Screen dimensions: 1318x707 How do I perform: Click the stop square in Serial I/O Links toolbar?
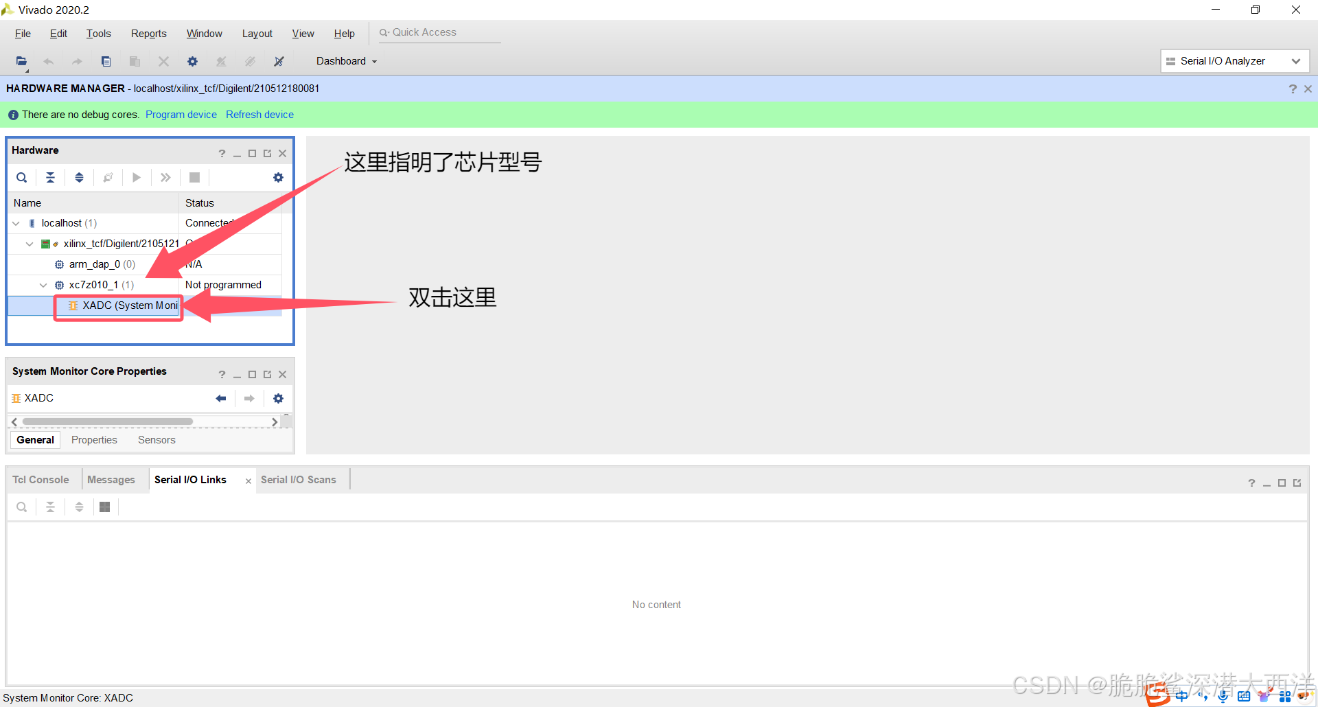tap(104, 507)
